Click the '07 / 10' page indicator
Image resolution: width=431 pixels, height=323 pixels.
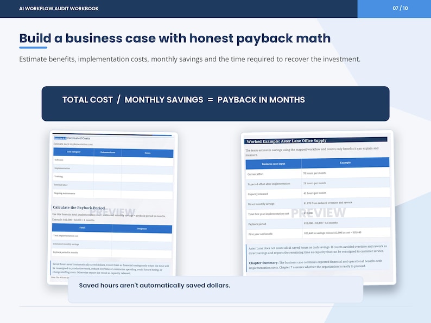pyautogui.click(x=400, y=8)
